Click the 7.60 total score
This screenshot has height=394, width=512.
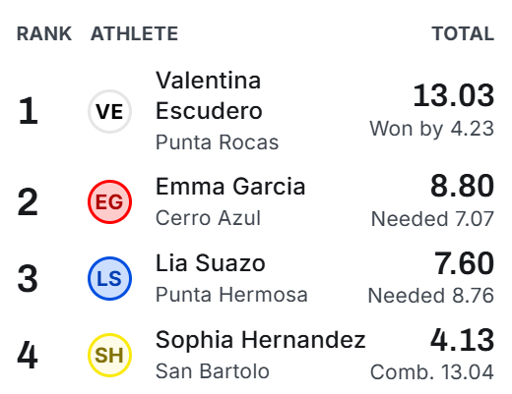(x=464, y=263)
